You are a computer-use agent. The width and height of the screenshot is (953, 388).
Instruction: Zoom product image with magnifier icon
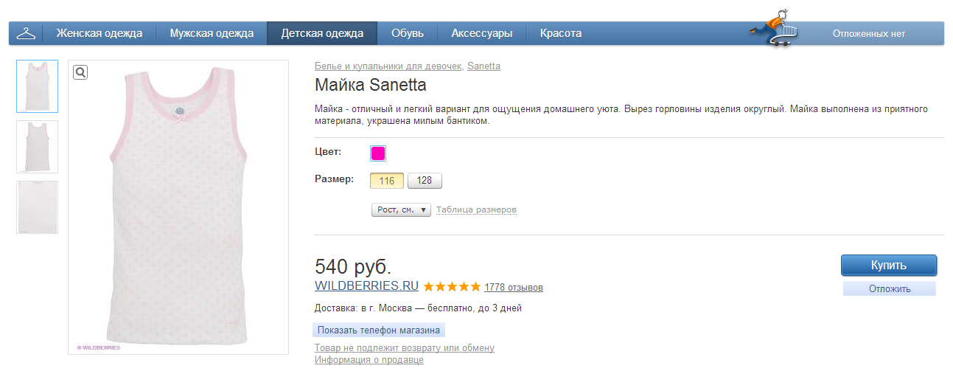(x=80, y=72)
